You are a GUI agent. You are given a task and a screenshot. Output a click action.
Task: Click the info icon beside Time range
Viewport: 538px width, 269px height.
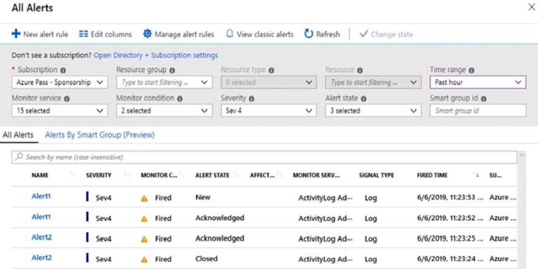(x=472, y=70)
